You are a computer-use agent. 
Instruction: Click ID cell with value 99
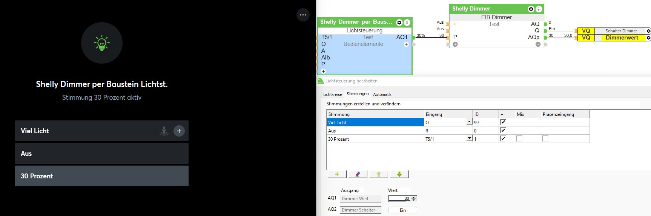point(486,122)
